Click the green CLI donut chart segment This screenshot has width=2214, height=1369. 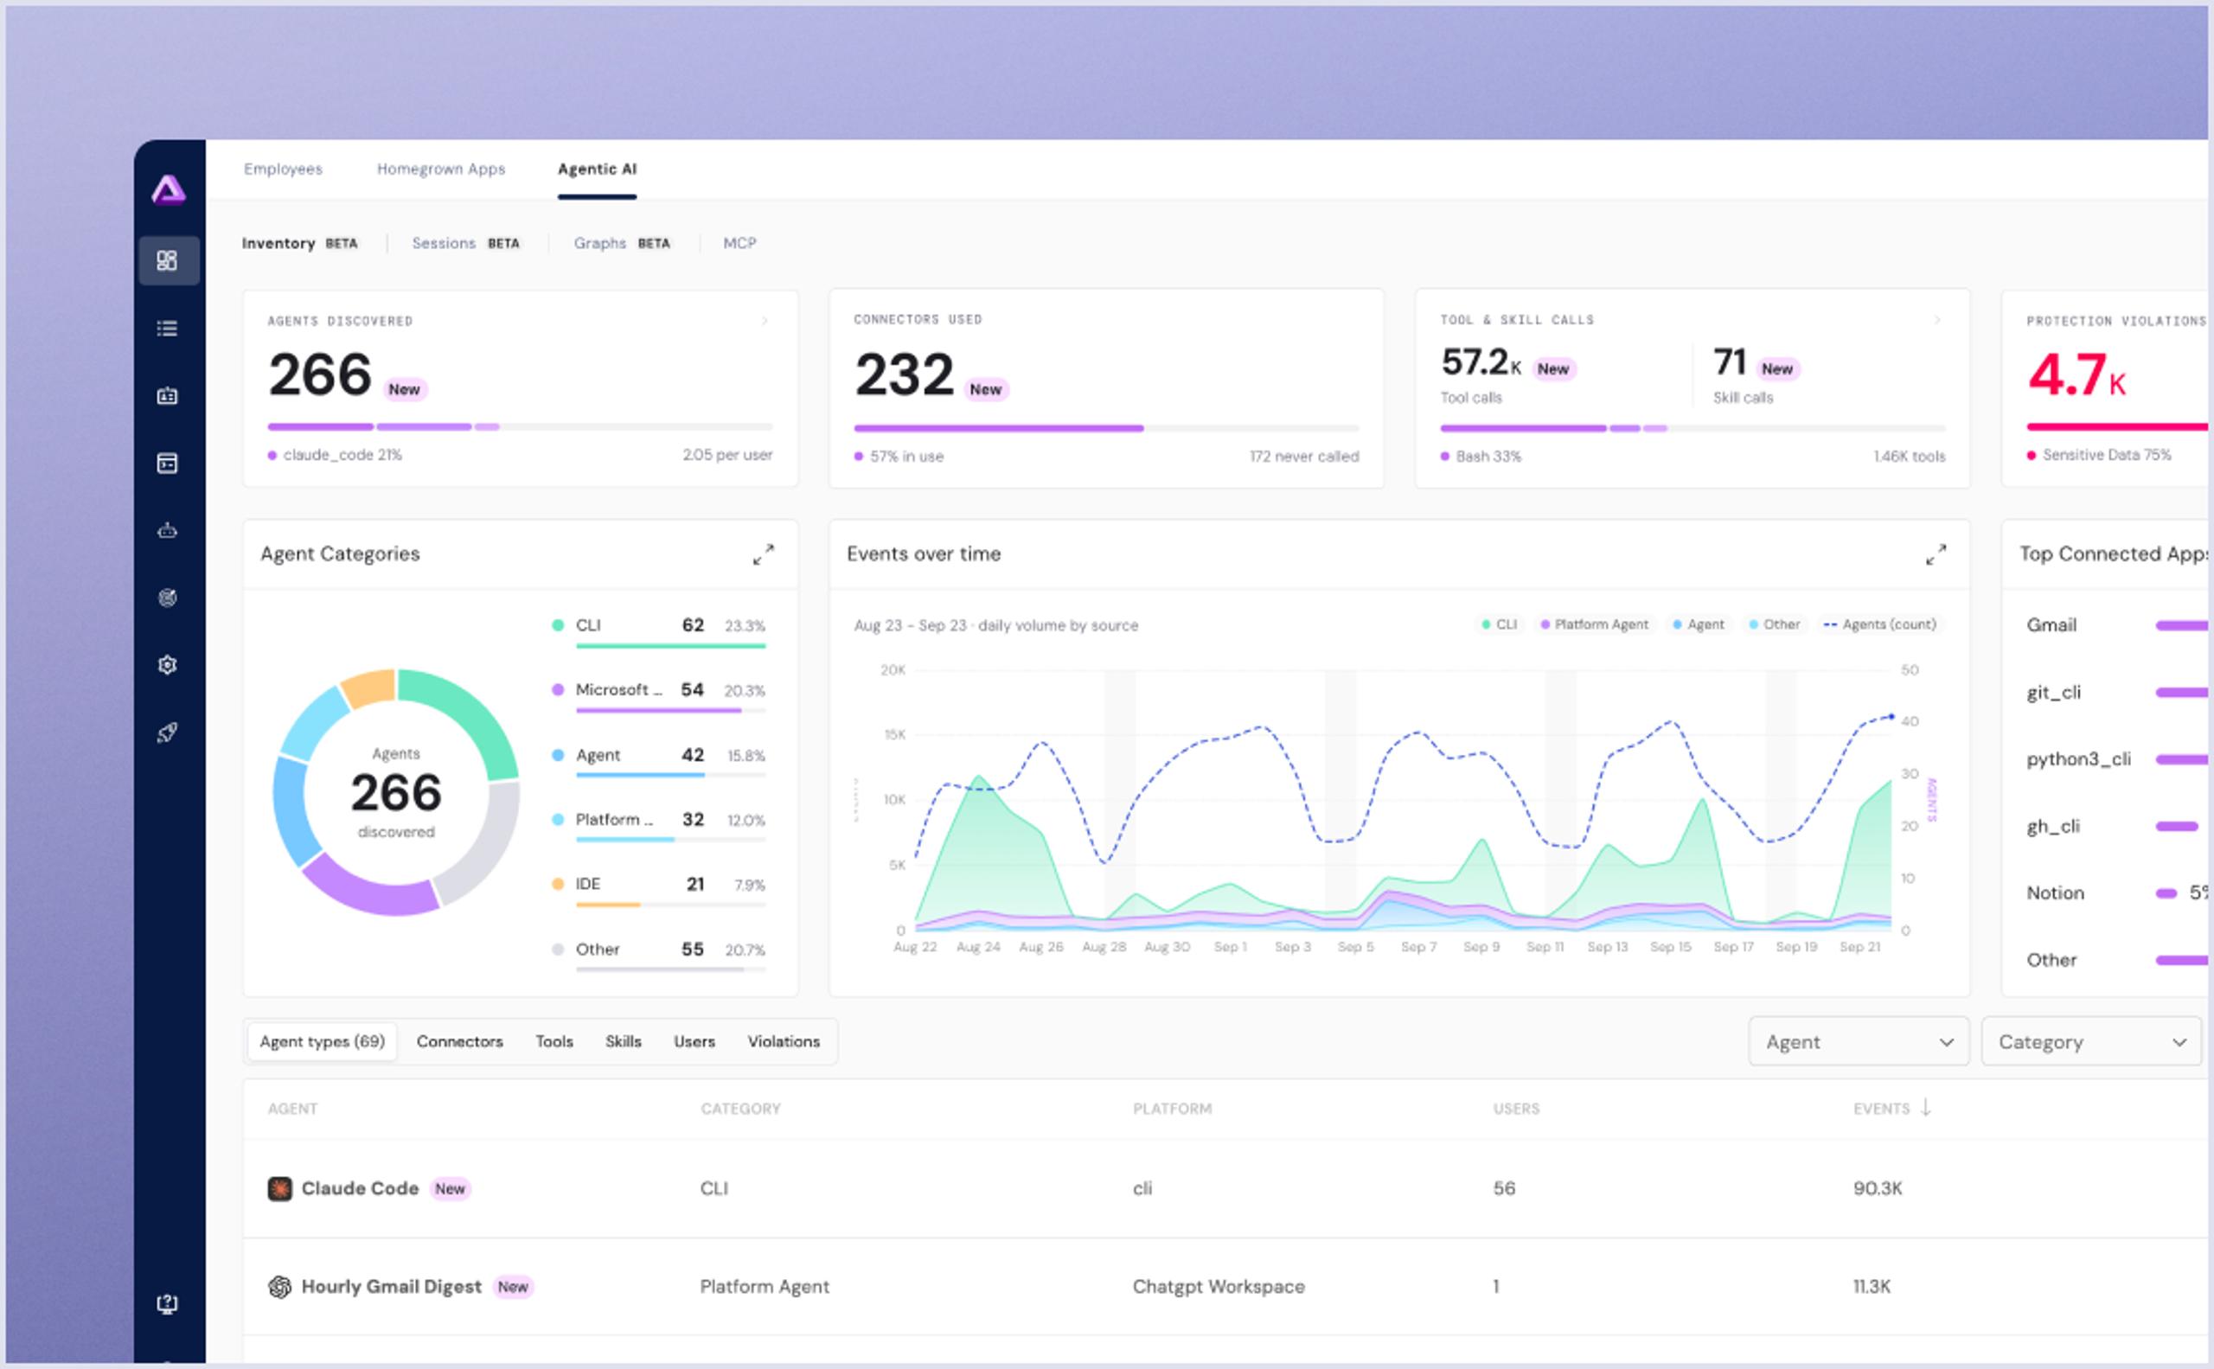coord(472,714)
